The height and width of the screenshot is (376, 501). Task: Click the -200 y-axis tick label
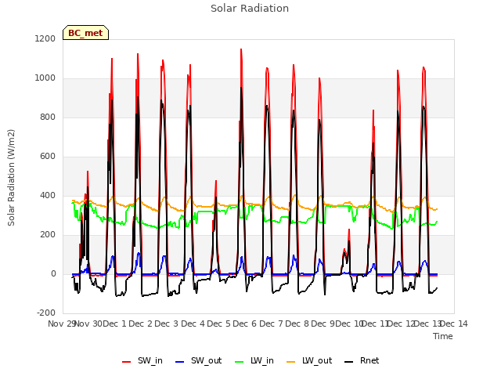point(46,313)
